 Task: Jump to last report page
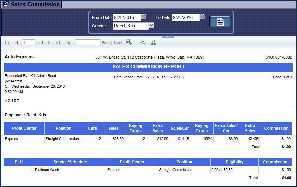pos(58,43)
